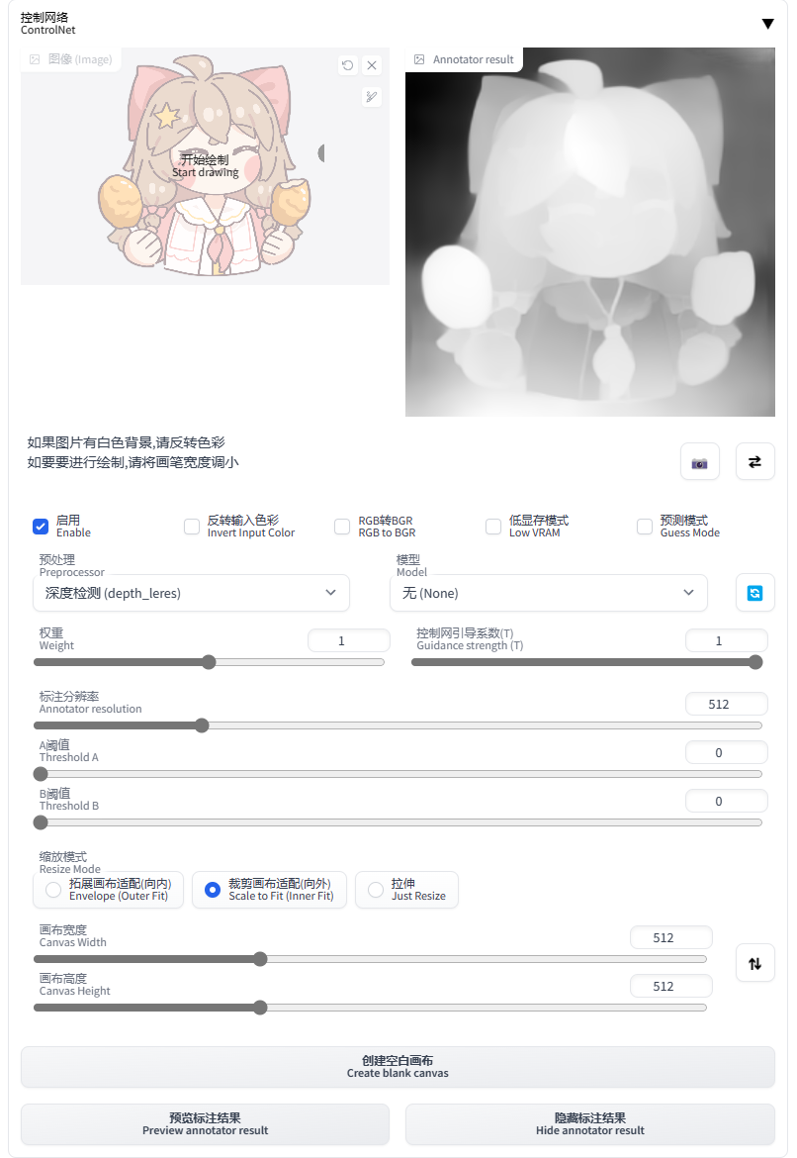Select Just Resize radio option
The width and height of the screenshot is (797, 1158).
[406, 890]
